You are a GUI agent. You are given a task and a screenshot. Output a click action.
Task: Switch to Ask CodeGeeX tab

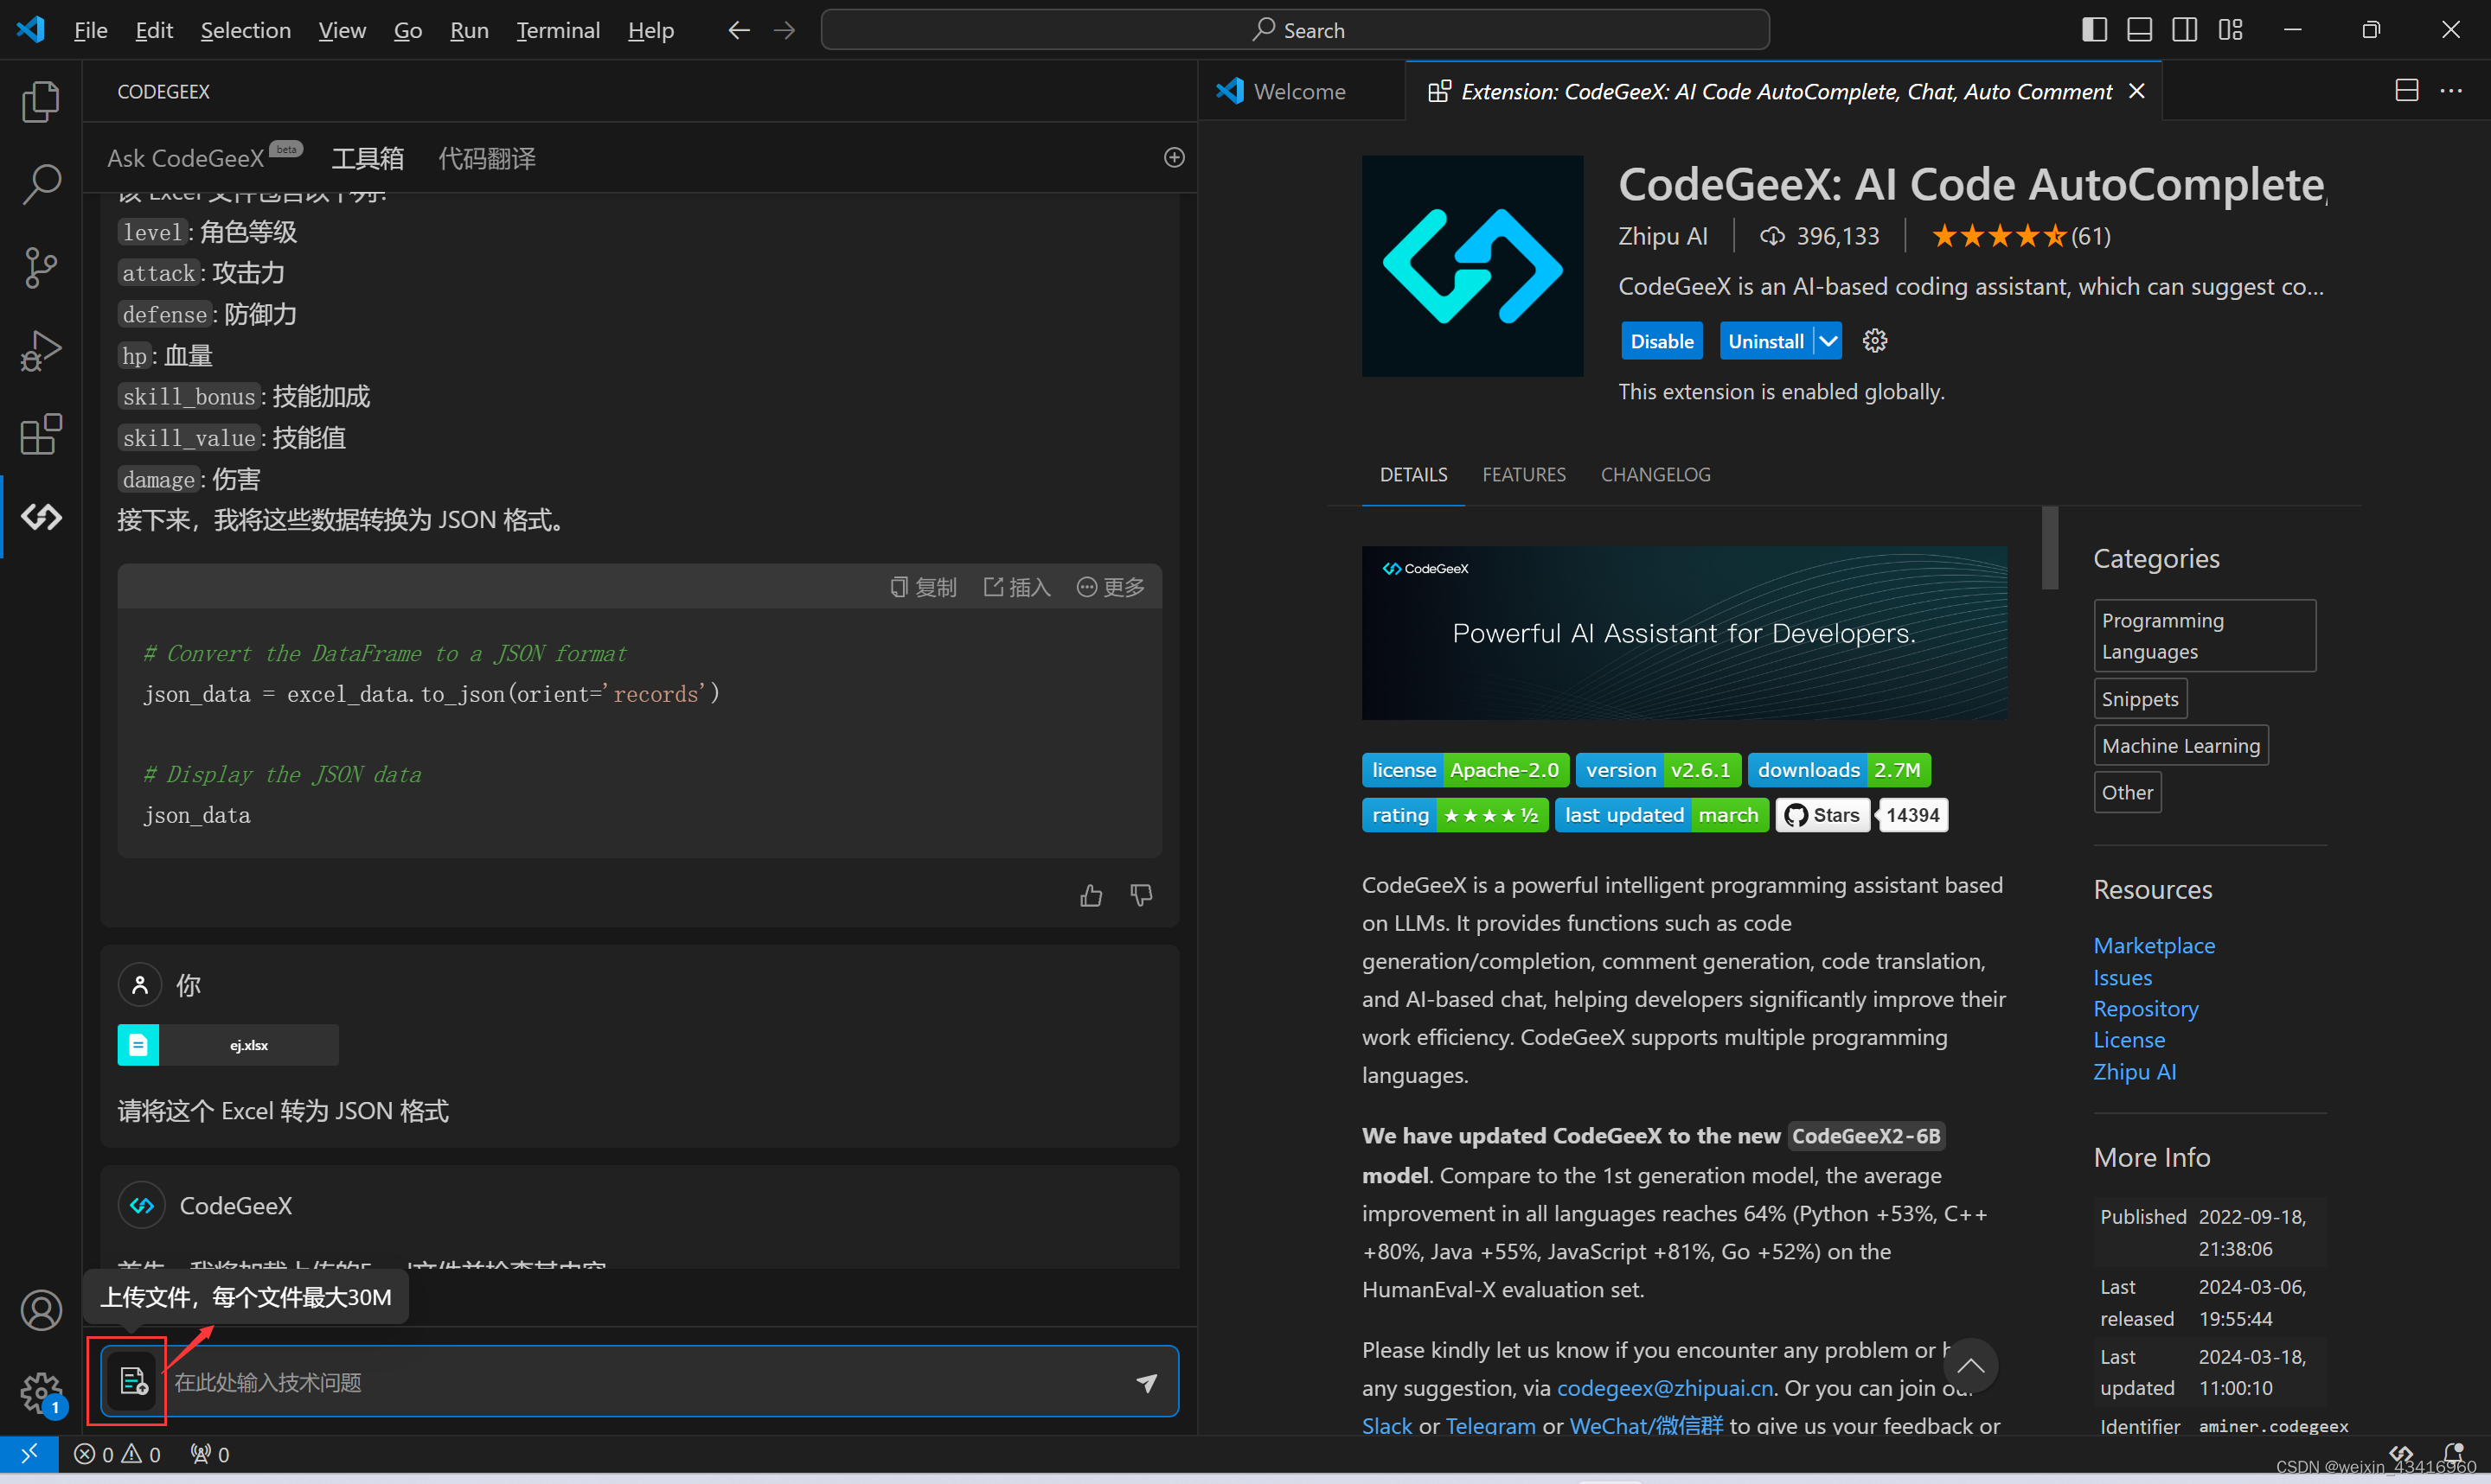186,158
